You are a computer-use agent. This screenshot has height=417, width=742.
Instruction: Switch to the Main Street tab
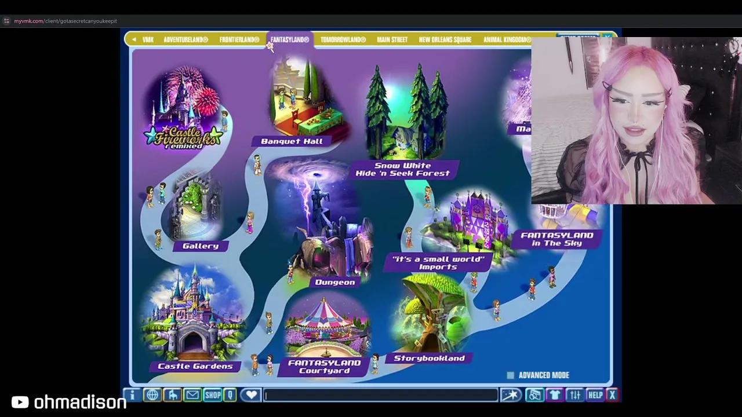pyautogui.click(x=392, y=39)
